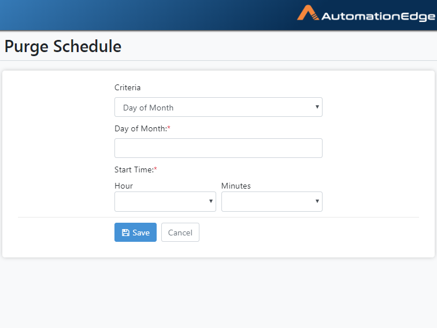Save the purge schedule
The height and width of the screenshot is (328, 437).
[135, 233]
